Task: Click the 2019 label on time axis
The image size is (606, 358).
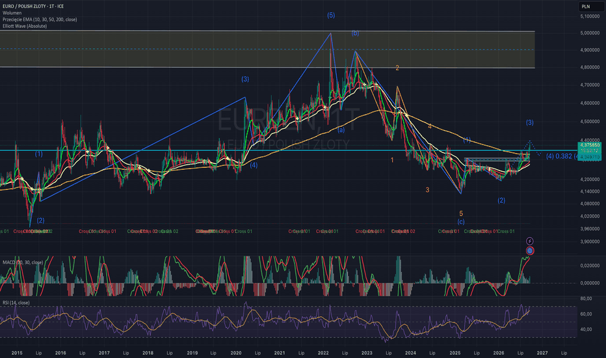Action: pos(192,353)
